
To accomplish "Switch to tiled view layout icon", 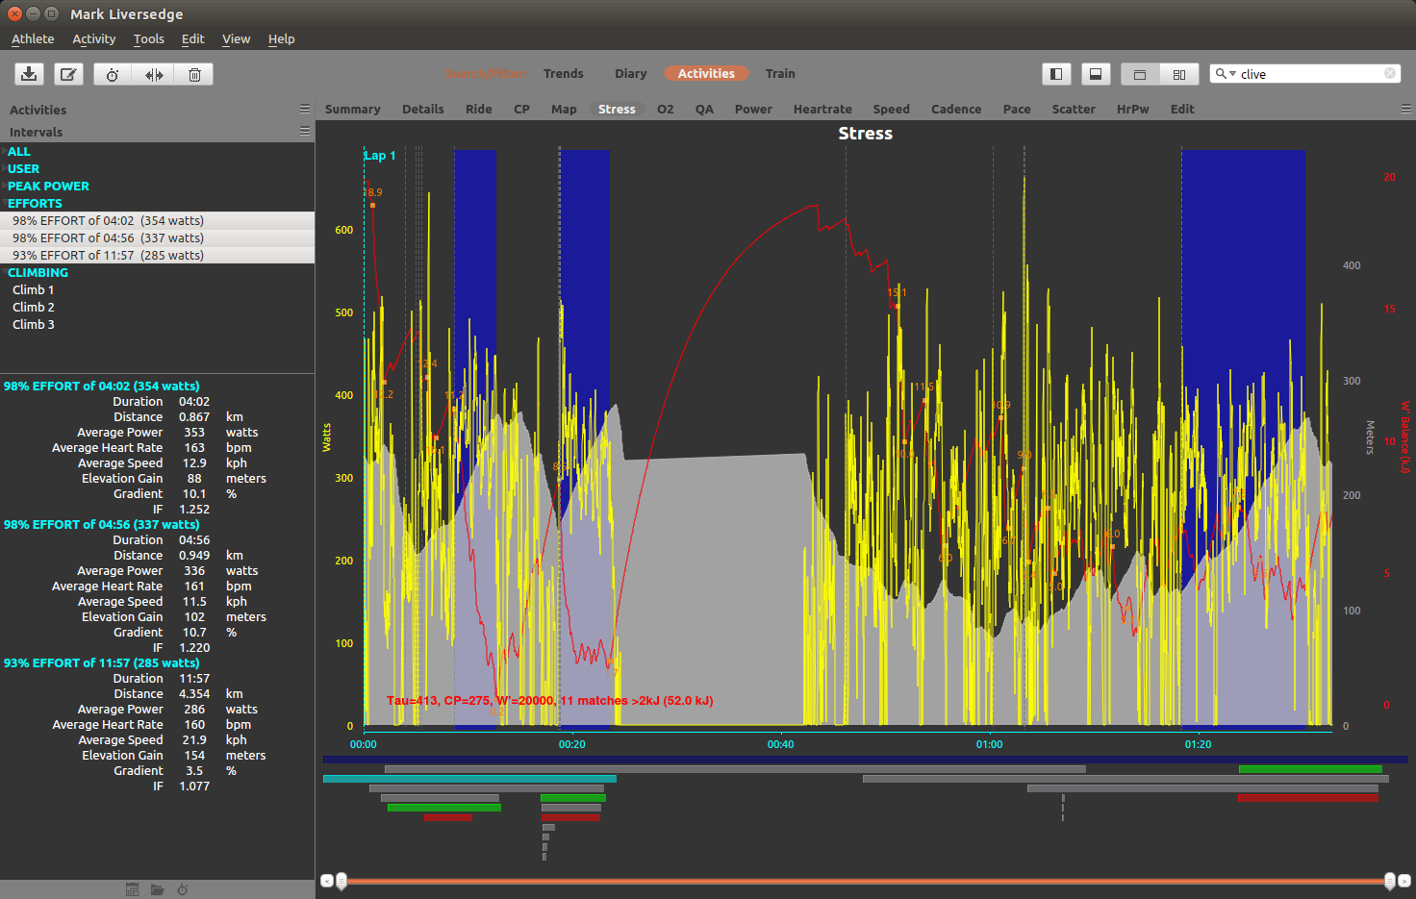I will point(1179,74).
